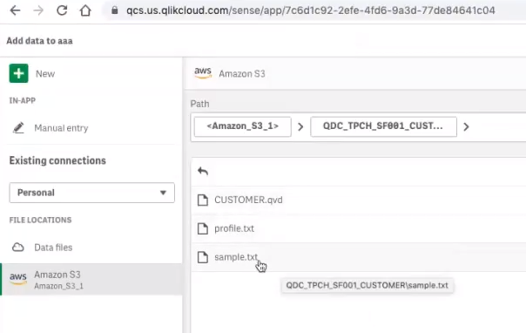
Task: Click the Add data to aaa heading
Action: coord(39,41)
